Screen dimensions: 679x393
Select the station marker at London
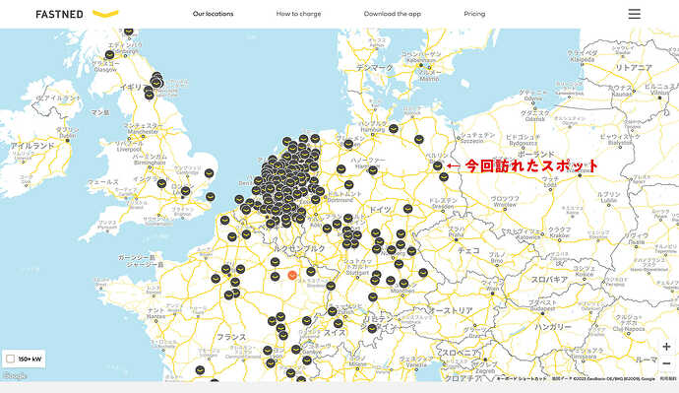tap(185, 191)
